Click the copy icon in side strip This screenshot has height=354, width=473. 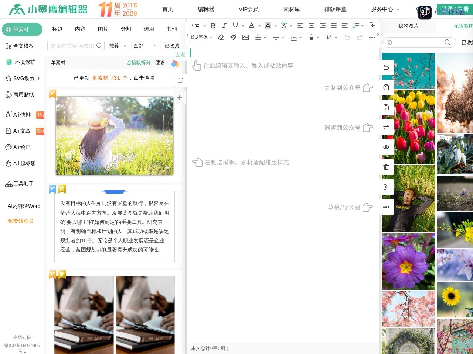[386, 87]
